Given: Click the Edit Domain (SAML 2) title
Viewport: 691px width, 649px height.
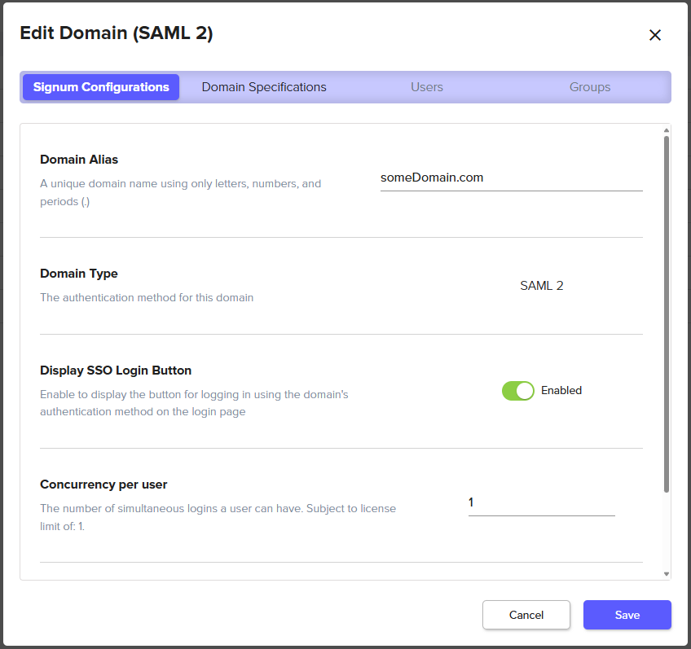Looking at the screenshot, I should (116, 33).
